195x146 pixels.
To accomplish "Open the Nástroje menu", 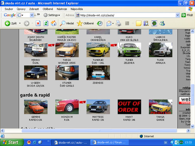I will [62, 9].
